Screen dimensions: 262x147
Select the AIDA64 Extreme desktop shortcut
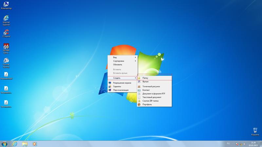point(6,48)
